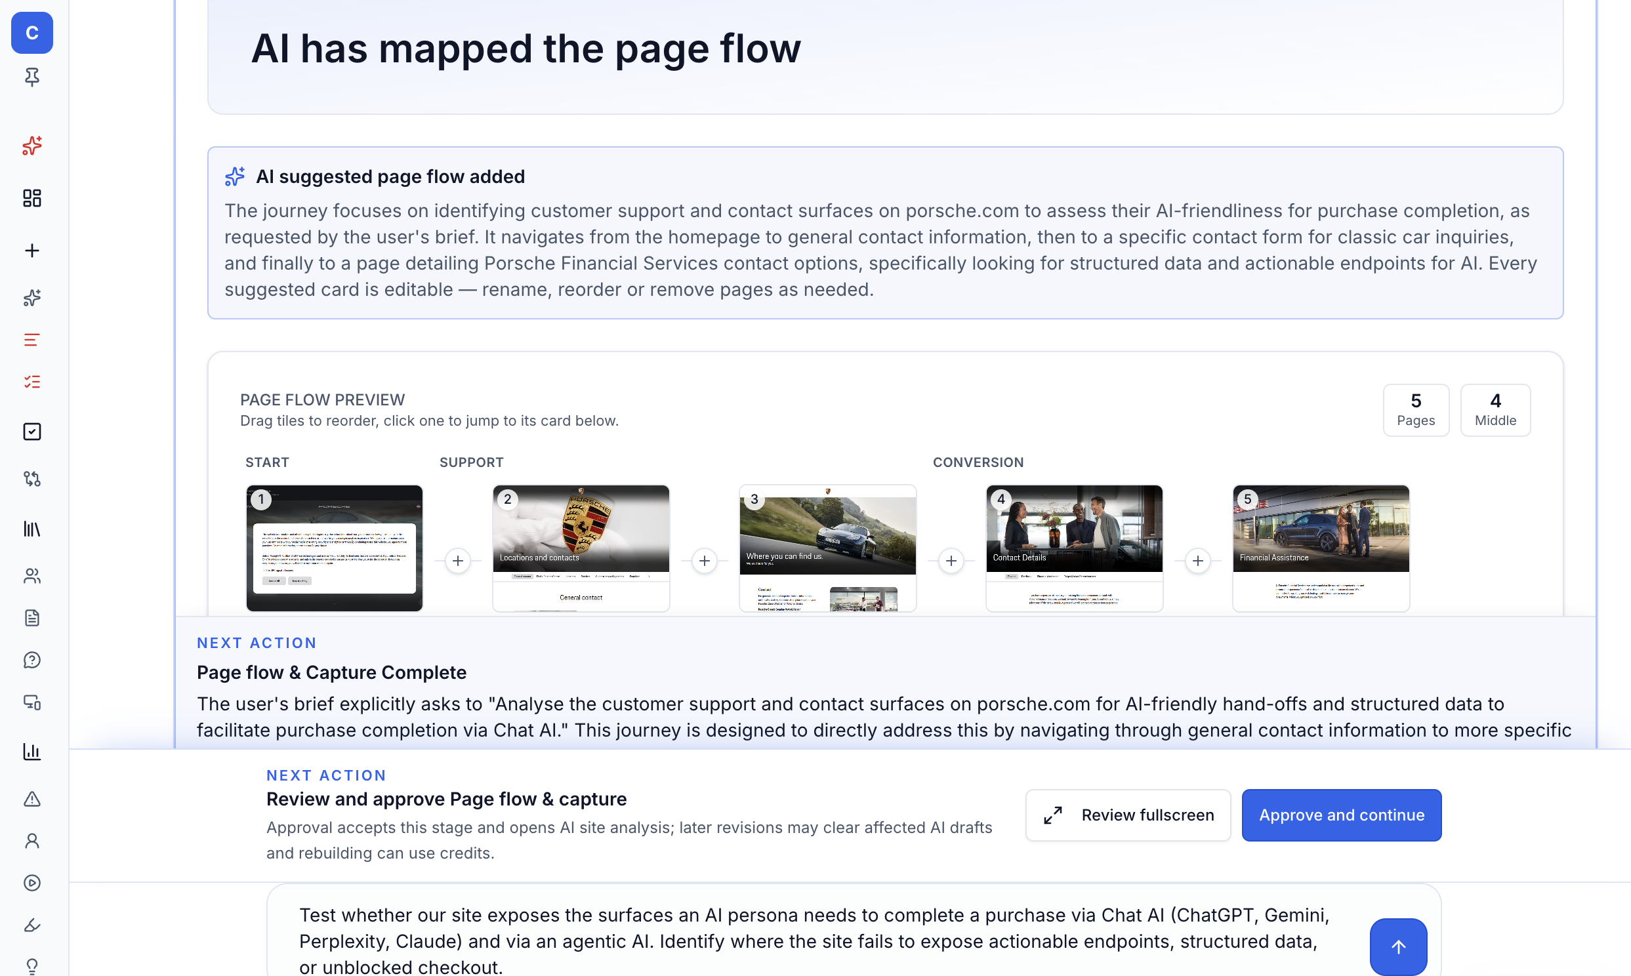1631x976 pixels.
Task: Open the warning triangle sidebar icon
Action: click(x=31, y=799)
